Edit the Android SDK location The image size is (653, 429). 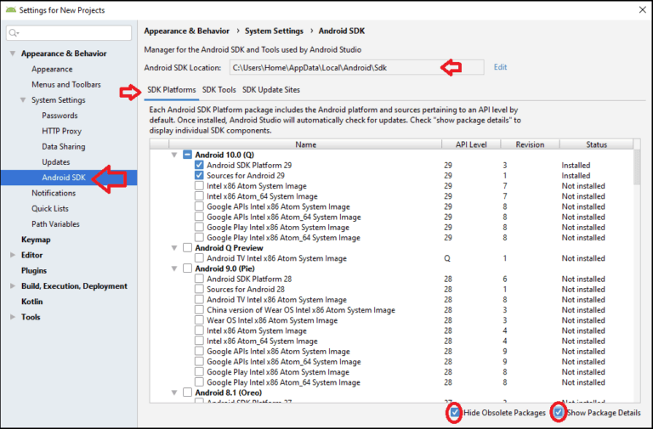[x=500, y=67]
